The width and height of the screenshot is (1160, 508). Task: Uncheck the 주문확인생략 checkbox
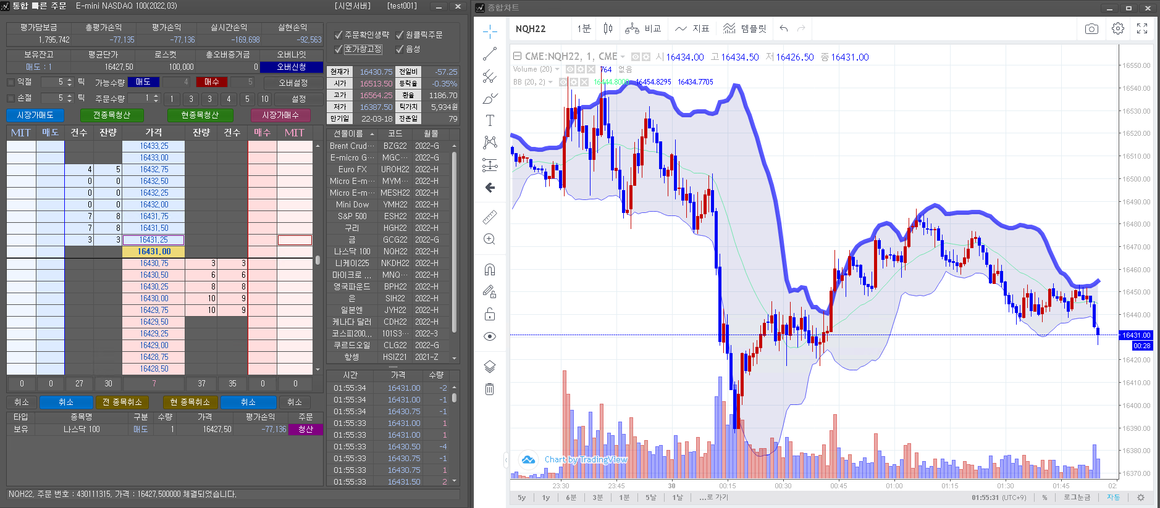[338, 35]
